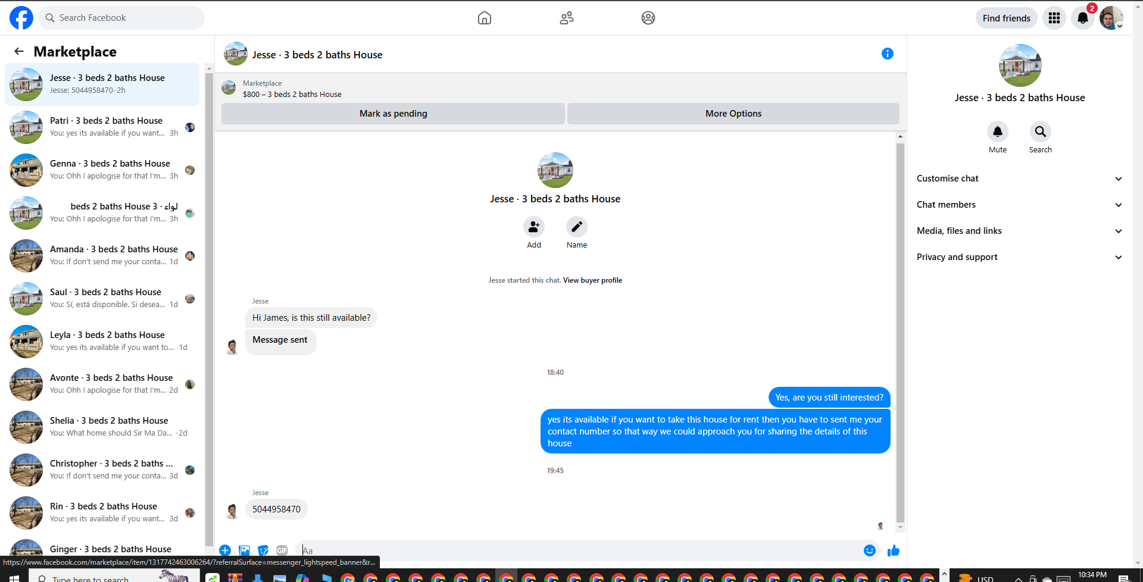
Task: Expand the Privacy and support section
Action: [1019, 257]
